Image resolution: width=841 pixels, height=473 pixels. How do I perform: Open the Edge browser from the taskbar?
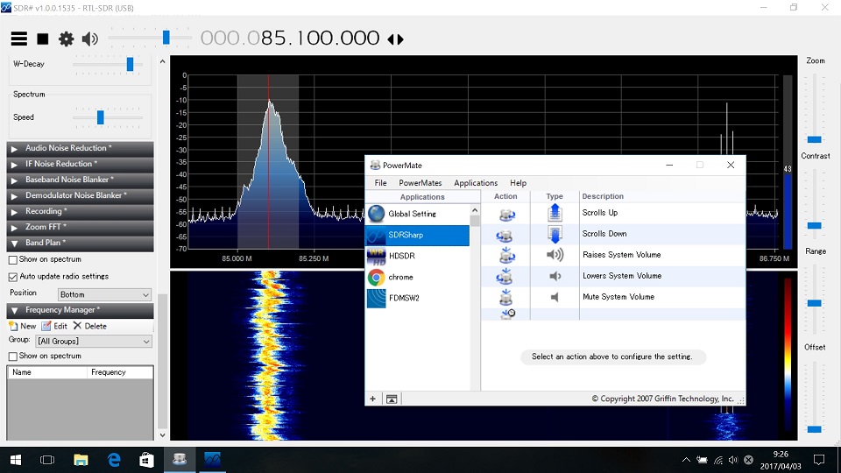pyautogui.click(x=114, y=460)
